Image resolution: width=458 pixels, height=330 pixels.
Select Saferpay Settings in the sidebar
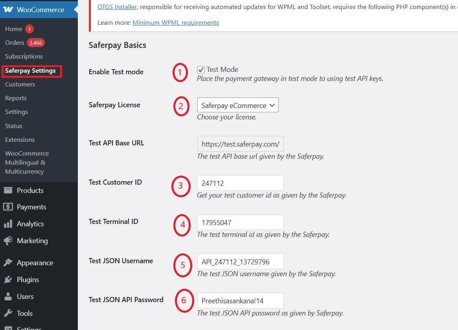pyautogui.click(x=30, y=71)
